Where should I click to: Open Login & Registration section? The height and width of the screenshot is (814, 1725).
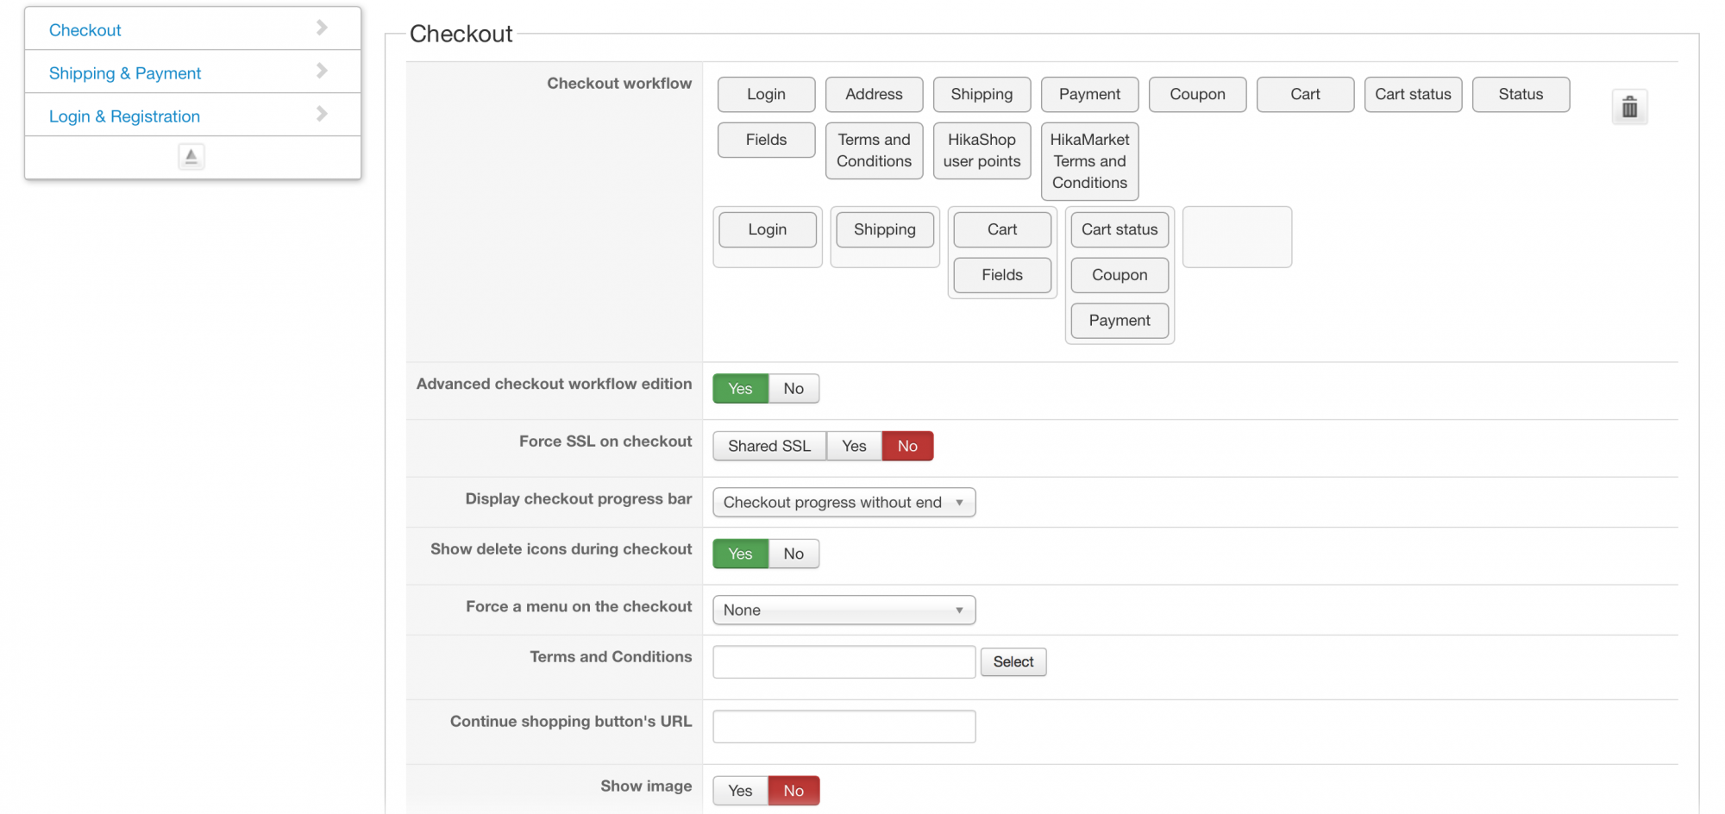click(124, 116)
